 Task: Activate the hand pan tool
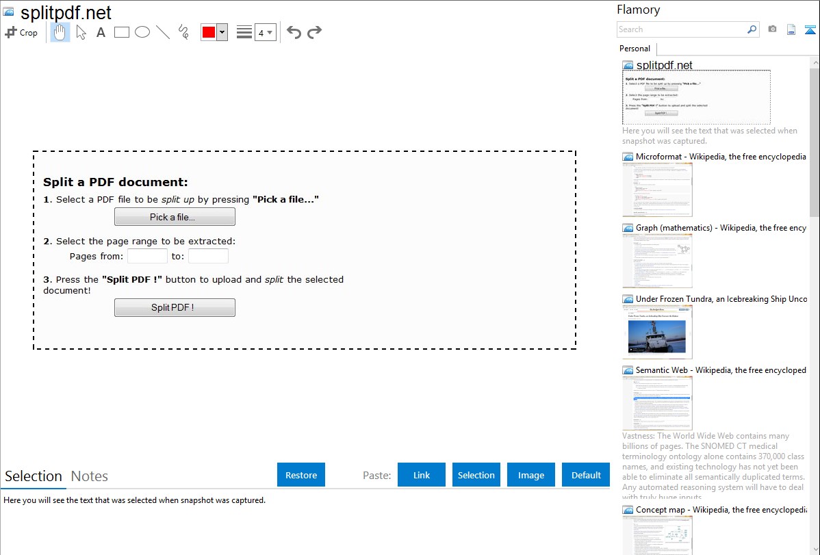[60, 32]
